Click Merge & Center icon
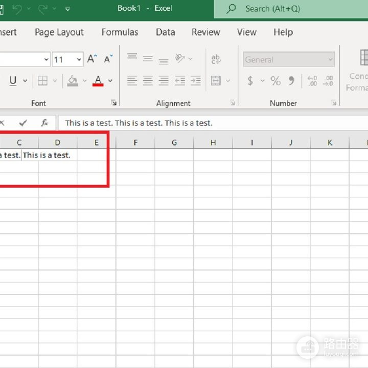368x368 pixels. 216,81
